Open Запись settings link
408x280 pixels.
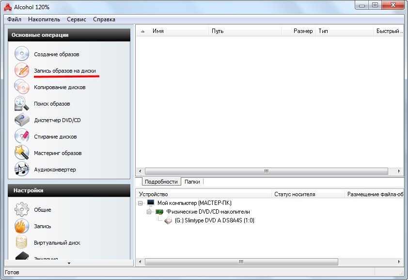(x=43, y=226)
